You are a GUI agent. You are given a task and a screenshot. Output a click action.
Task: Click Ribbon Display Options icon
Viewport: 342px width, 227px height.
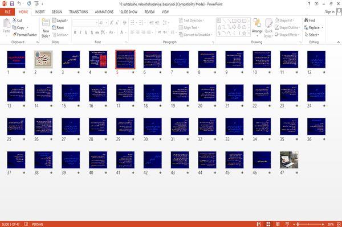click(316, 4)
